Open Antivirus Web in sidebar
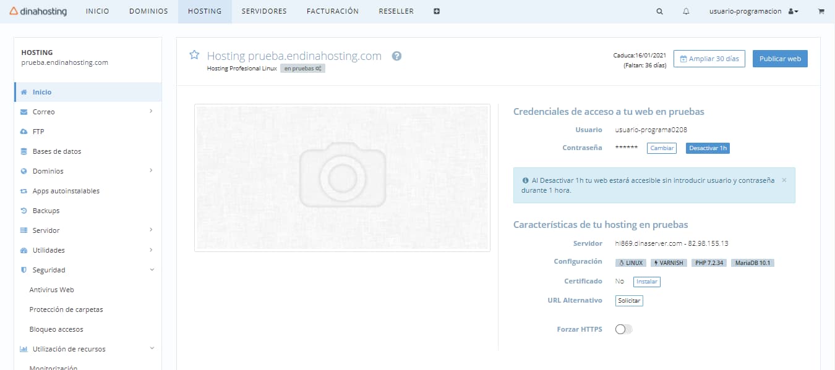Image resolution: width=835 pixels, height=370 pixels. (52, 290)
